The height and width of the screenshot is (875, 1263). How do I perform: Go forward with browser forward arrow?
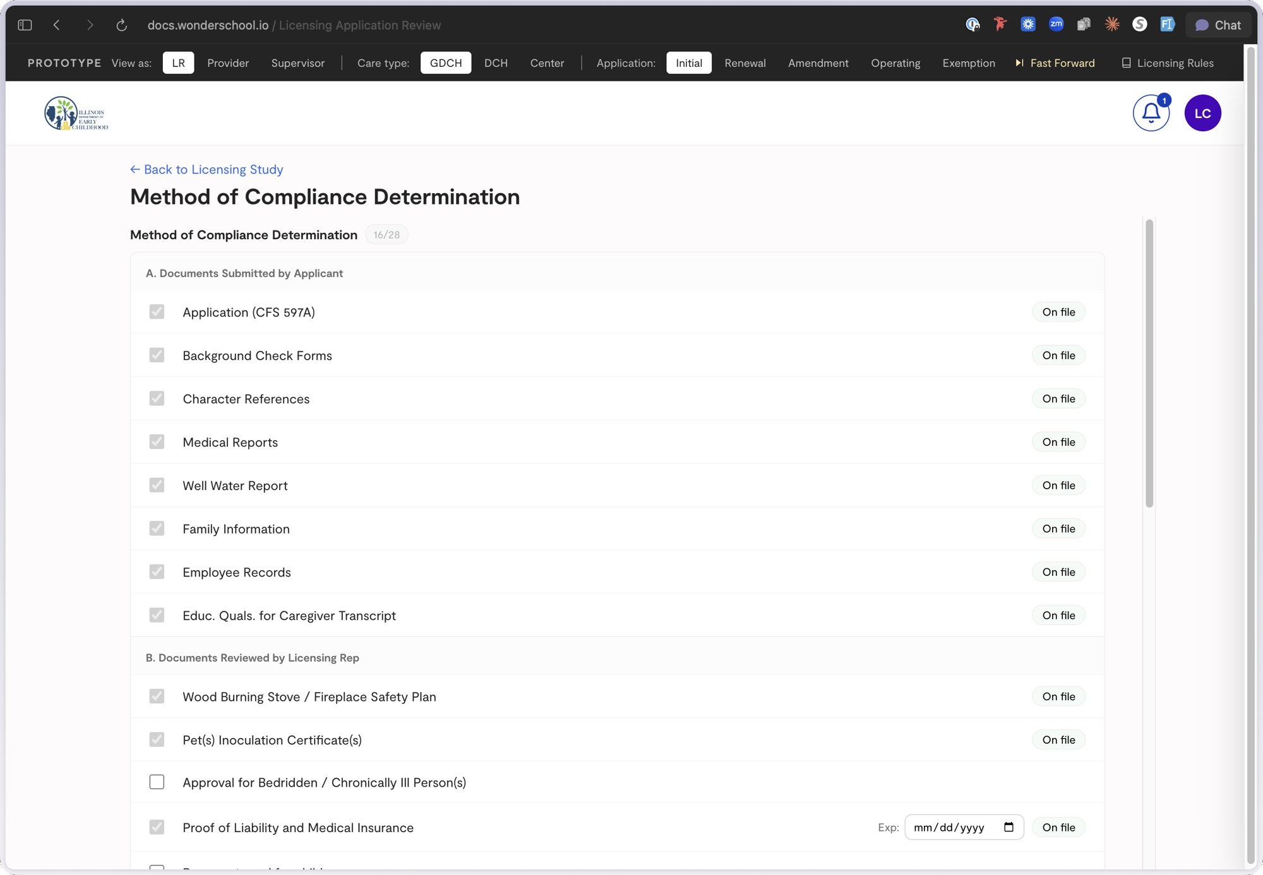90,25
